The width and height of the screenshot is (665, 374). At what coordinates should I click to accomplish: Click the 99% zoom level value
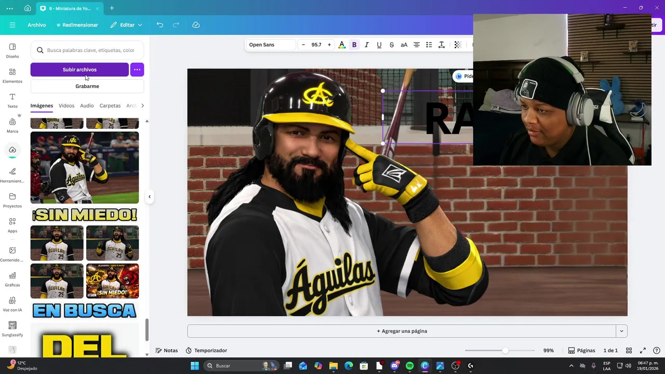549,351
